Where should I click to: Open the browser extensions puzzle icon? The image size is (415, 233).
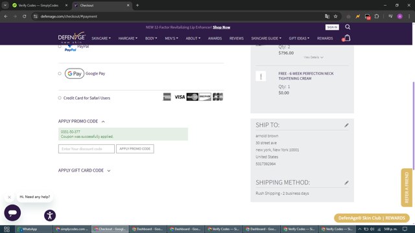(x=377, y=16)
